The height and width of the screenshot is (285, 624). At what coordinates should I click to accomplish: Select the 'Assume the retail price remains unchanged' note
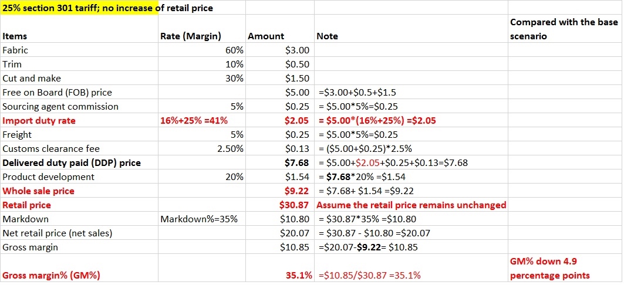coord(411,205)
